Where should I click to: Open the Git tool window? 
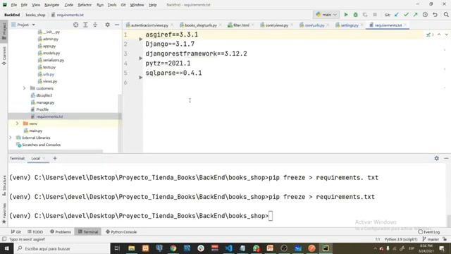(x=16, y=232)
